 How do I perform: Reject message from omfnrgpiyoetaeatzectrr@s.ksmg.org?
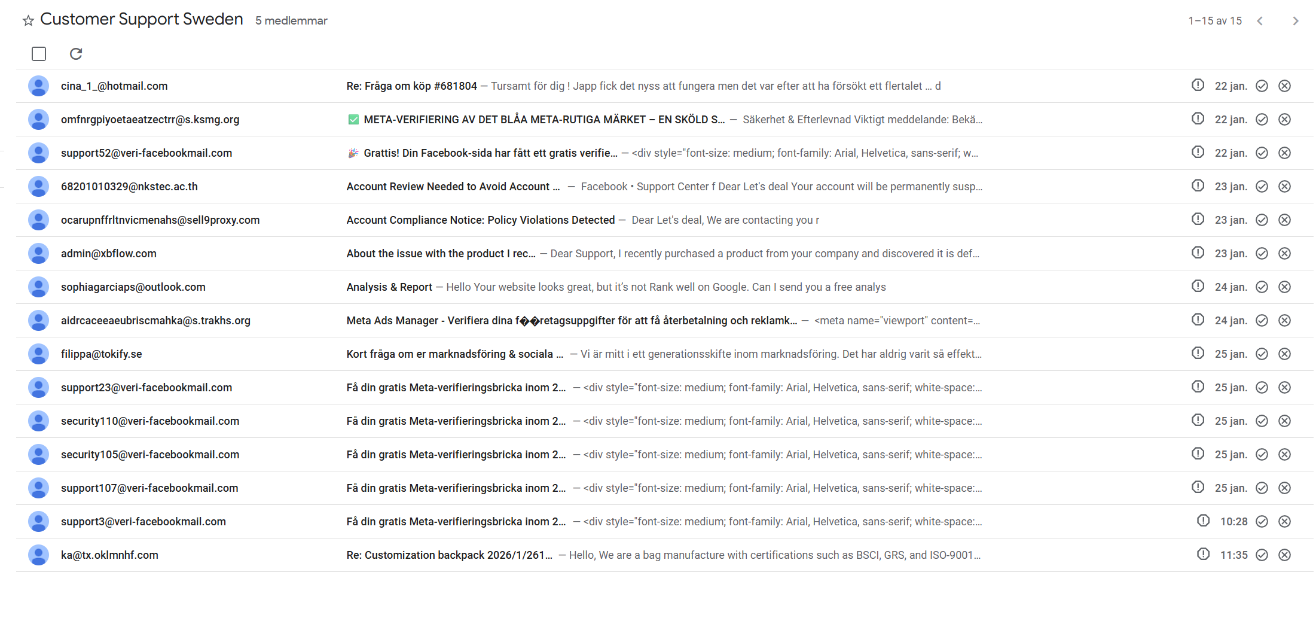click(x=1284, y=120)
